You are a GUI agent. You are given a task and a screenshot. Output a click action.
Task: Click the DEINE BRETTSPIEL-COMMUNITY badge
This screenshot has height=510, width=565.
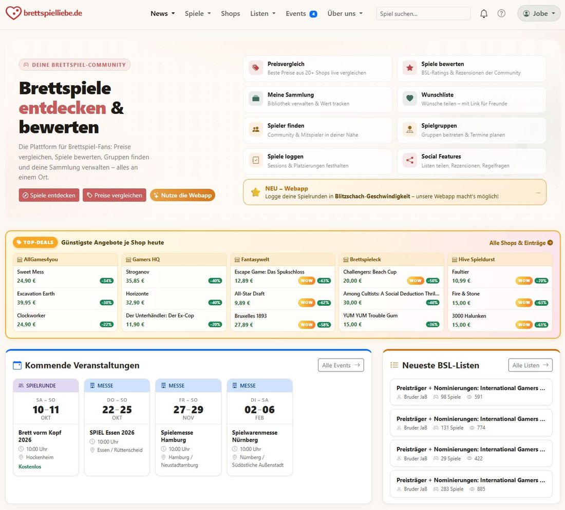pyautogui.click(x=74, y=65)
